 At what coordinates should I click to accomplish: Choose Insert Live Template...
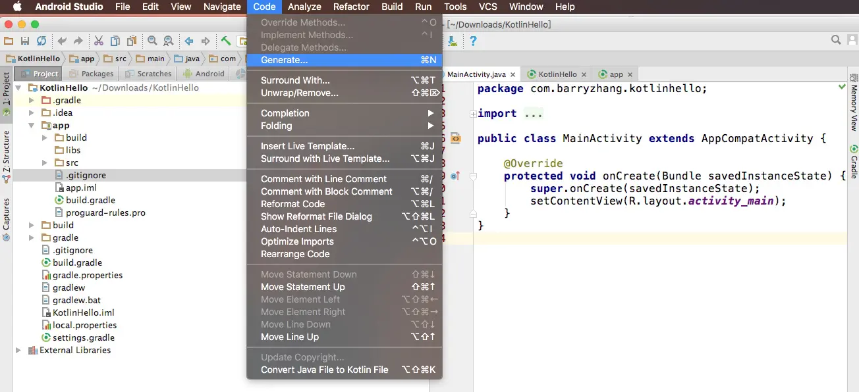tap(345, 146)
